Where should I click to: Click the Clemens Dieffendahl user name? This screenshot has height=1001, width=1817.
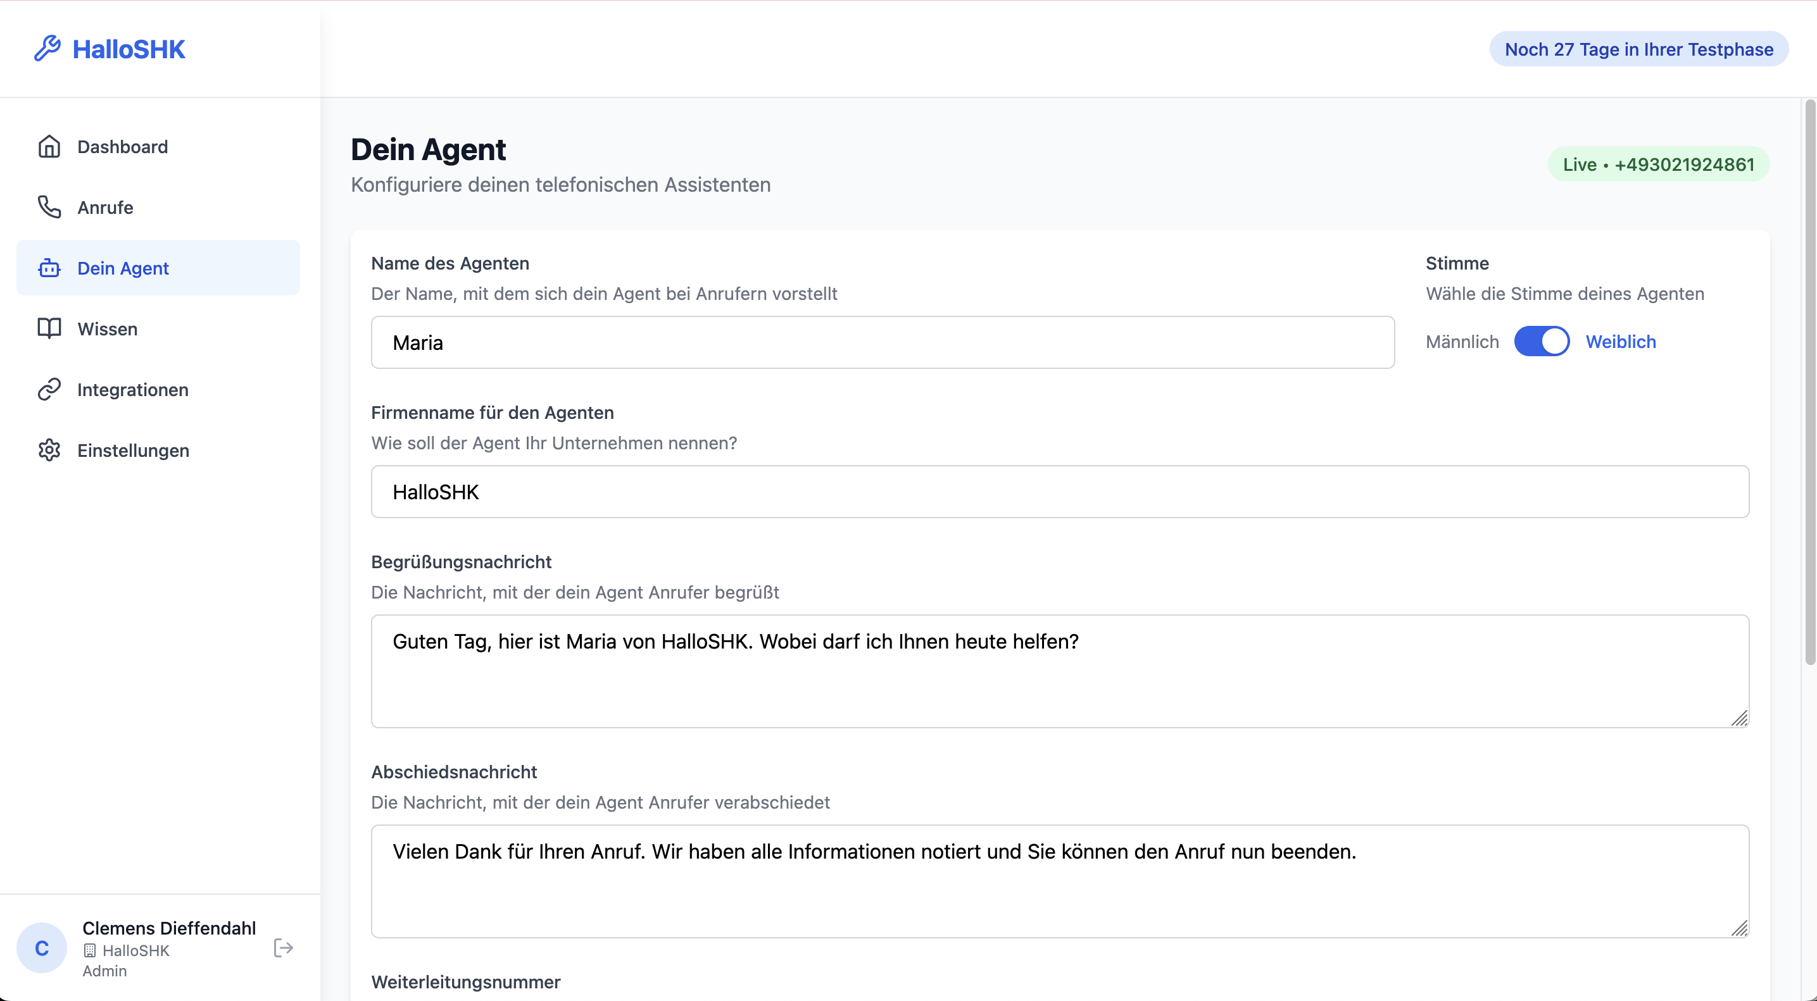point(169,928)
